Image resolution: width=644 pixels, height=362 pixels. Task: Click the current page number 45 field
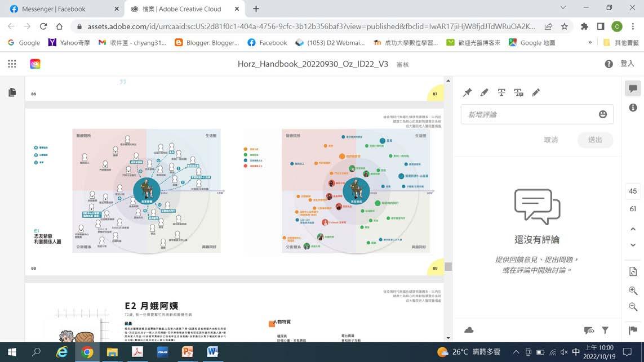(x=633, y=191)
